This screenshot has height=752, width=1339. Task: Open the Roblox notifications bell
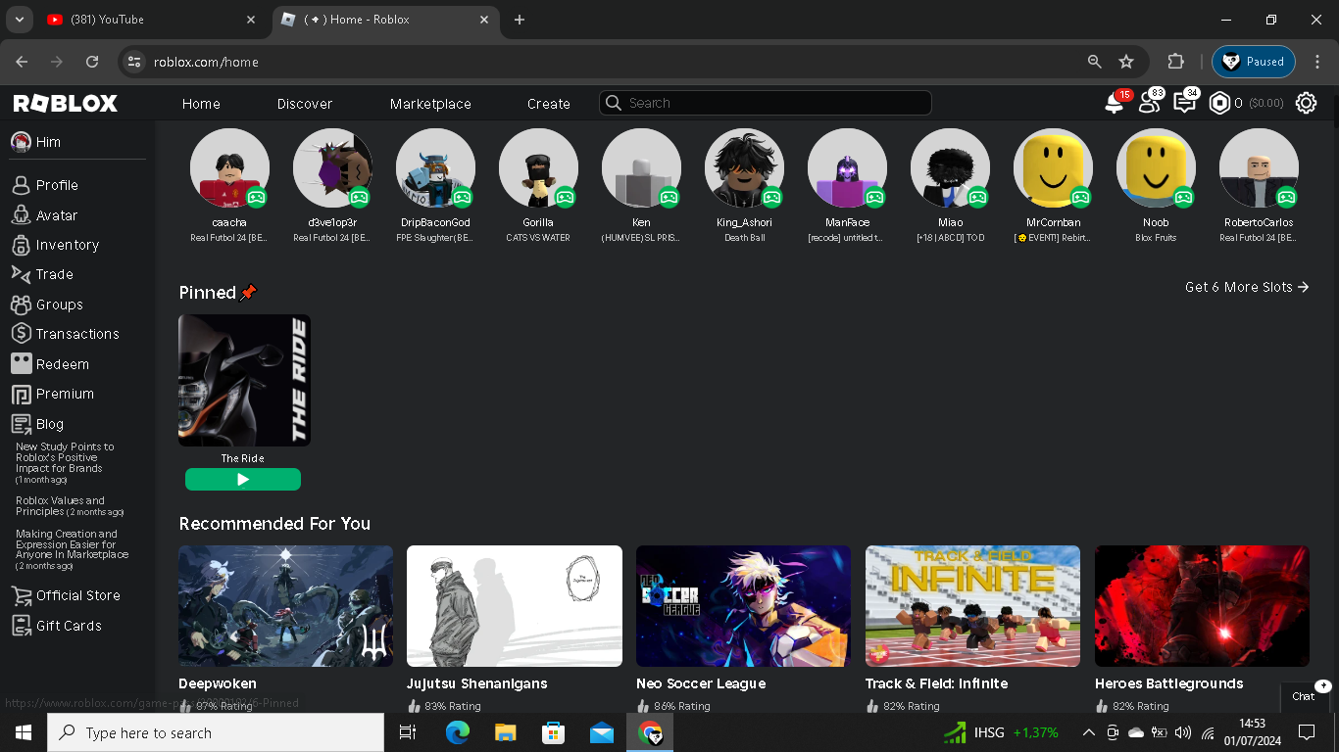pyautogui.click(x=1115, y=103)
